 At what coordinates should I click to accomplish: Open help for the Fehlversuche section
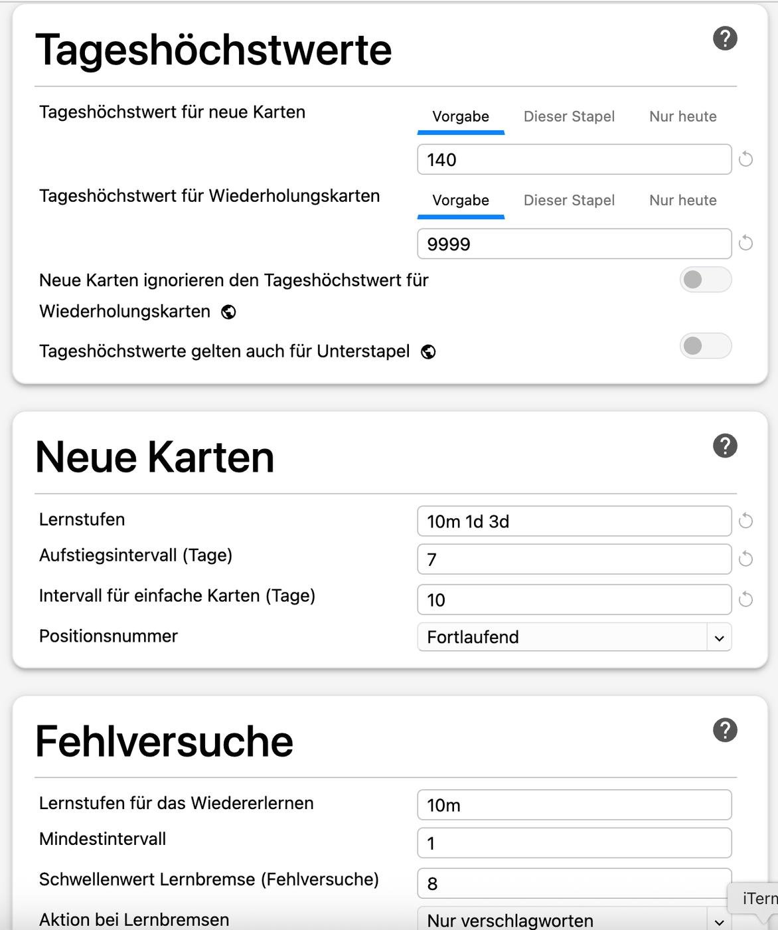tap(725, 730)
